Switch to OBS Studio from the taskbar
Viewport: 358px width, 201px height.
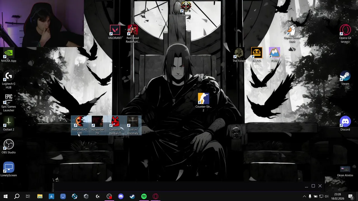pos(109,197)
